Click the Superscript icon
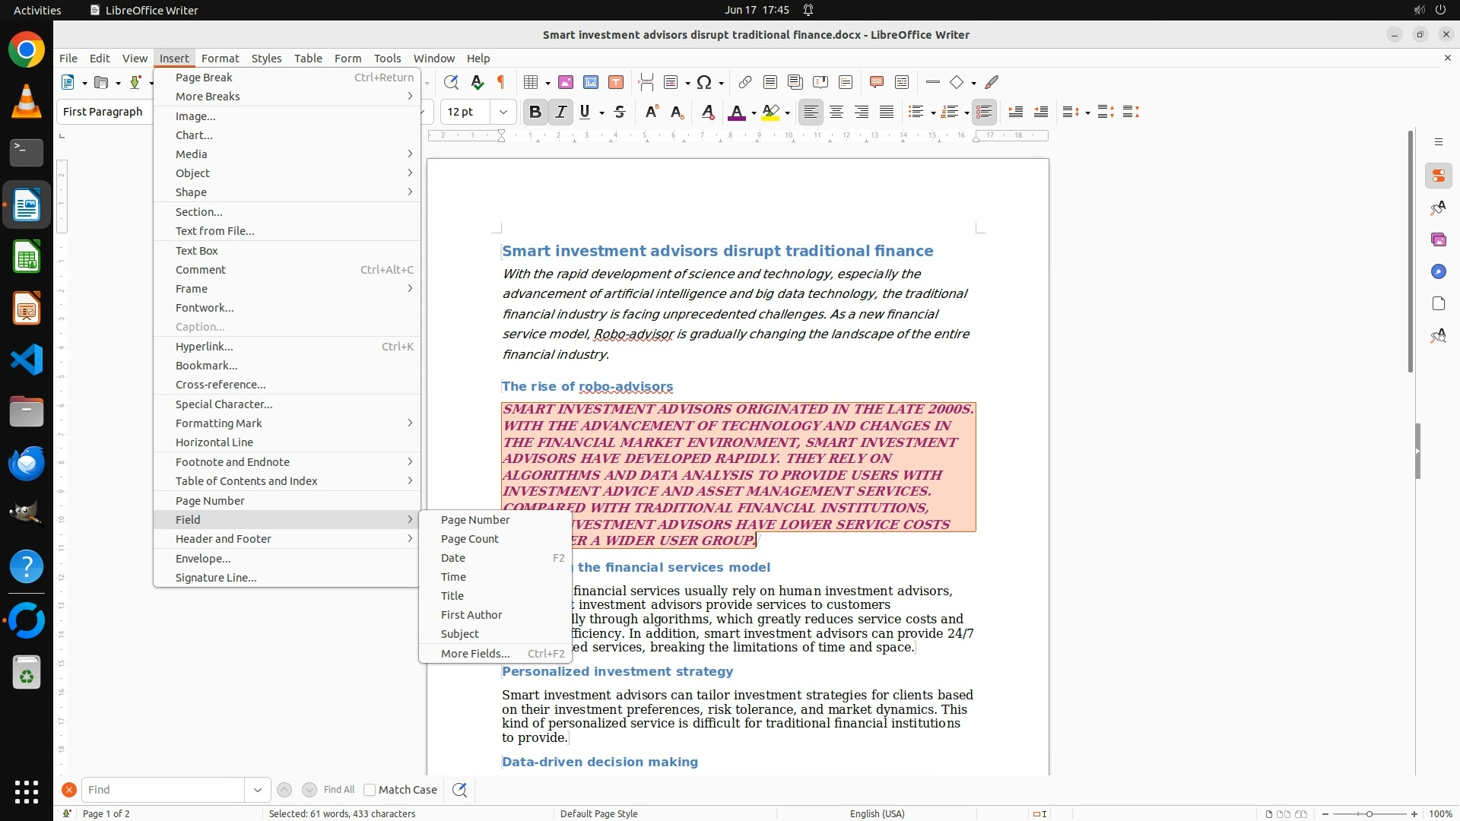1460x821 pixels. (x=651, y=112)
